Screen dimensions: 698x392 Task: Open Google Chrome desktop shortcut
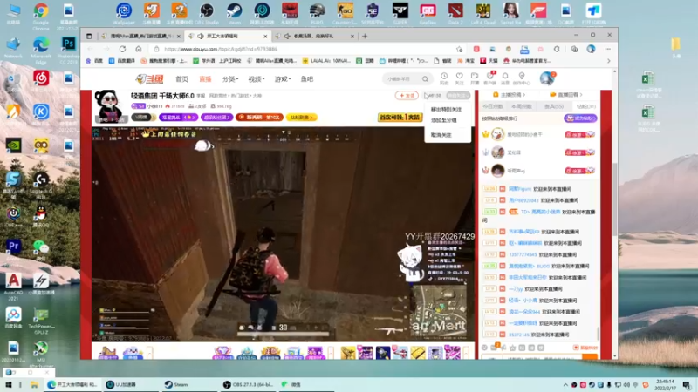click(x=41, y=15)
